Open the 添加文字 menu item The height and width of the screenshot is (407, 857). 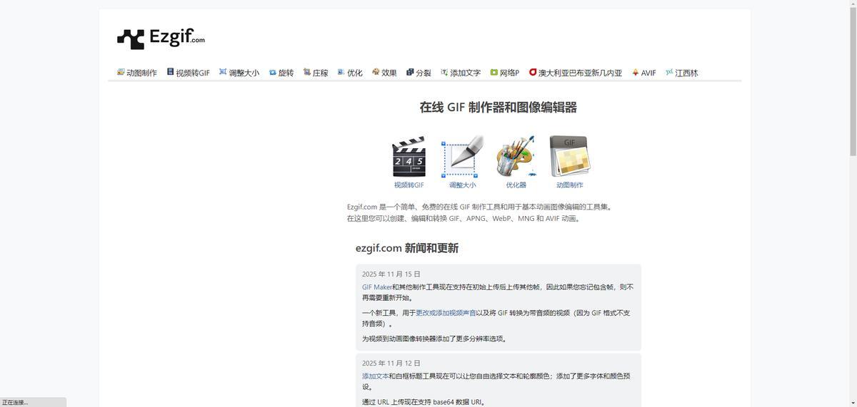[x=461, y=73]
